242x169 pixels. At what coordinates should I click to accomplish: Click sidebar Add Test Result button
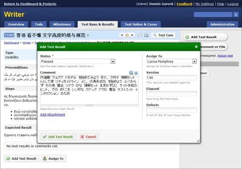pos(205,37)
